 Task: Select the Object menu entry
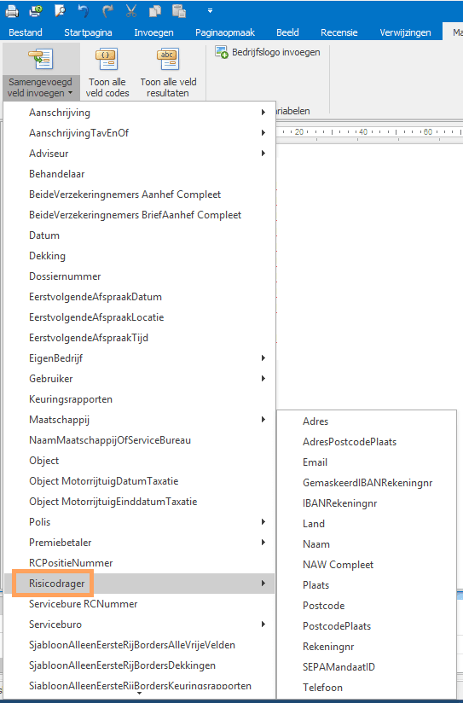click(x=139, y=461)
